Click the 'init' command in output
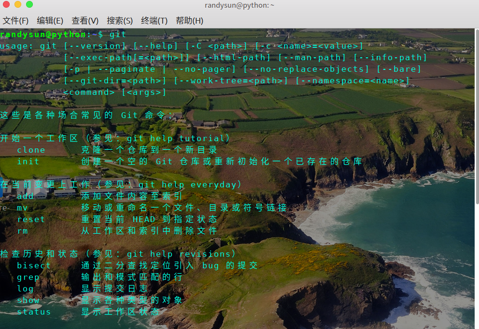Viewport: 479px width, 329px height. click(28, 161)
